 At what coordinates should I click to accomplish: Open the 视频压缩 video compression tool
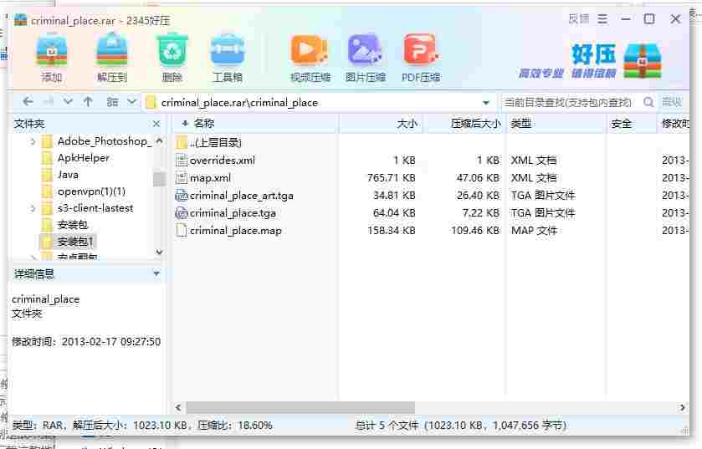tap(310, 59)
